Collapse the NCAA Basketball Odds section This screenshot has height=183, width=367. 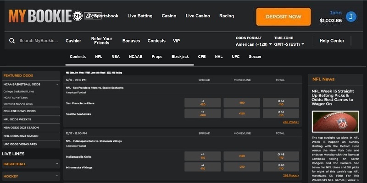pos(57,84)
